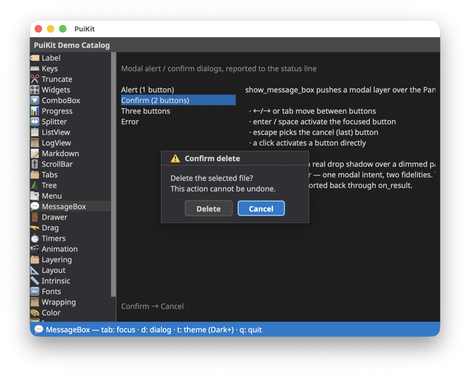The image size is (470, 376).
Task: Click the memo pencil icon beside Markdown
Action: tap(35, 153)
